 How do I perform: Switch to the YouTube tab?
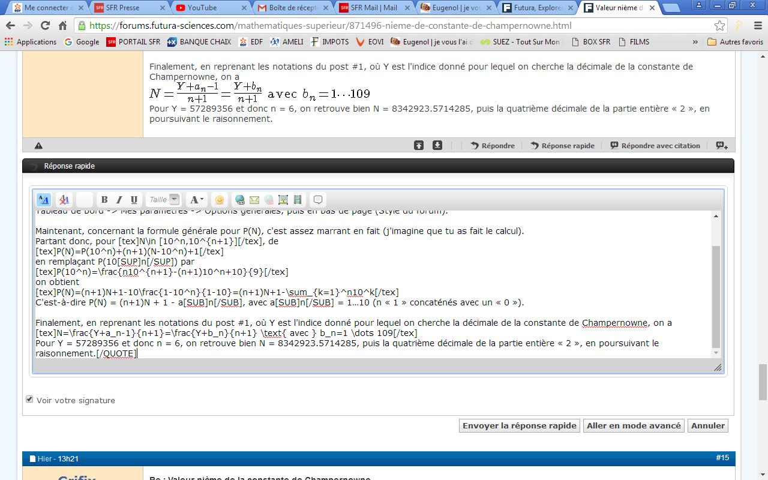[211, 8]
